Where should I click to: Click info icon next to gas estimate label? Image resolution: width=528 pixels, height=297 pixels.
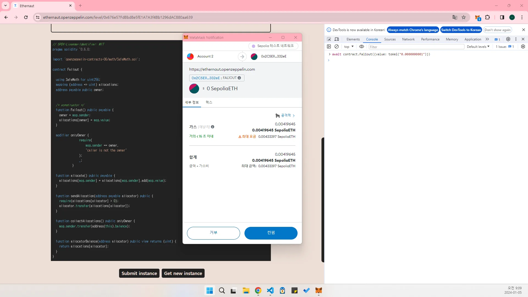coord(213,127)
